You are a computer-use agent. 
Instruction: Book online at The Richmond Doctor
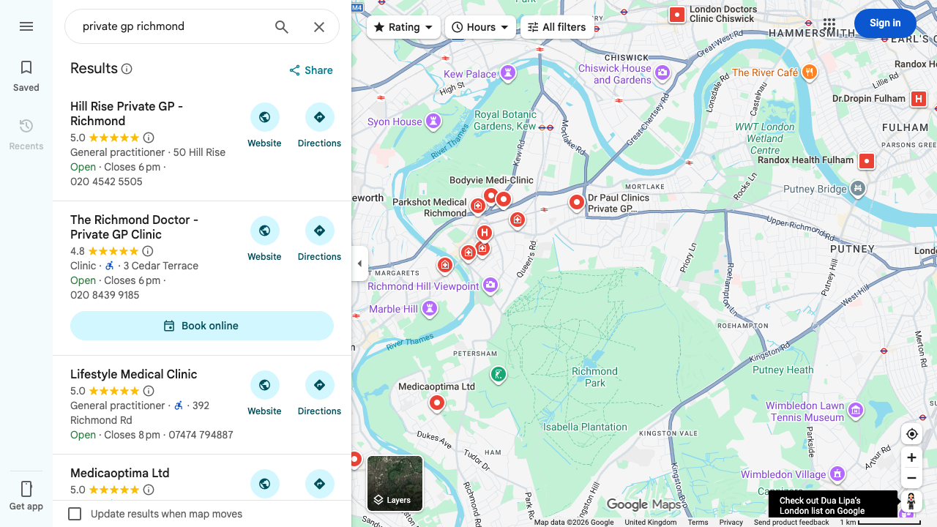coord(202,326)
